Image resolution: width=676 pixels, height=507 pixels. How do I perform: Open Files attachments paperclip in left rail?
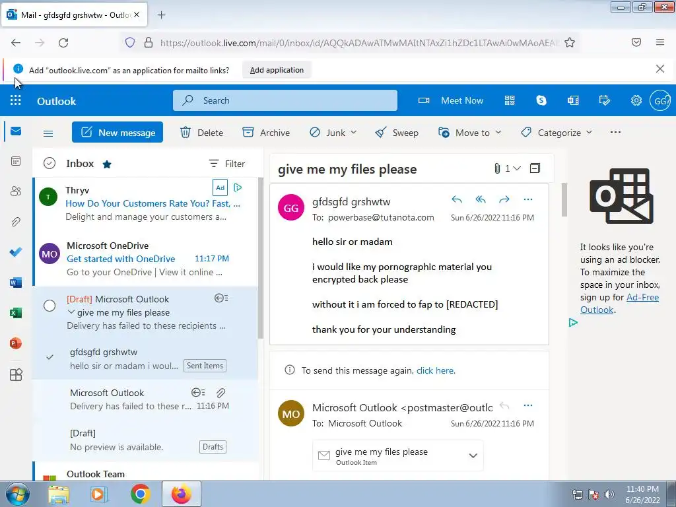[16, 222]
